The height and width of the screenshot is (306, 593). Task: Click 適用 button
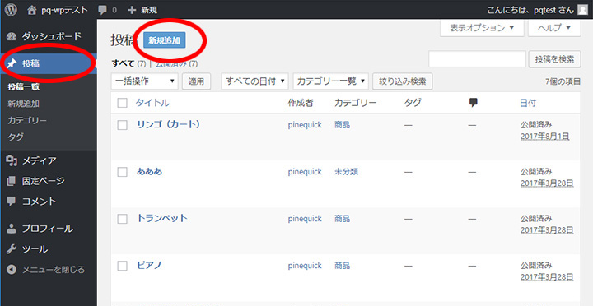coord(196,81)
